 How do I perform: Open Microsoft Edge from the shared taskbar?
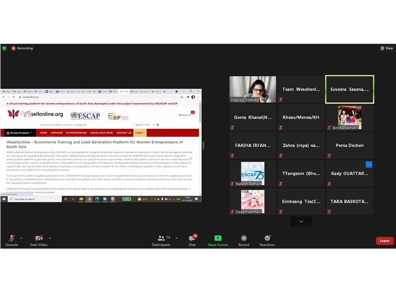97,199
